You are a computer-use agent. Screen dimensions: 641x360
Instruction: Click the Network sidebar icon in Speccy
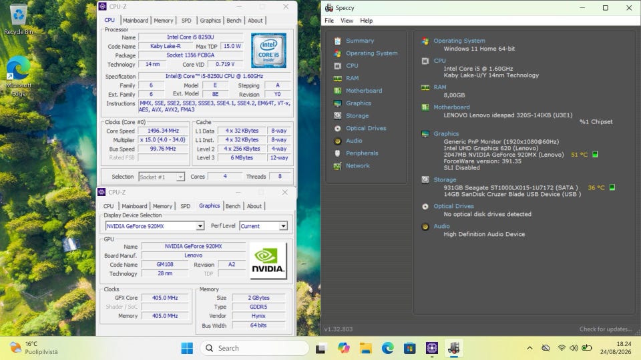coord(337,166)
